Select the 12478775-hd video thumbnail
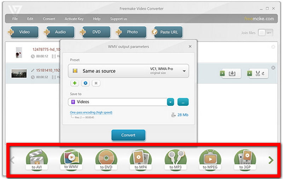Viewport: 283px width, 179px height. 19,52
